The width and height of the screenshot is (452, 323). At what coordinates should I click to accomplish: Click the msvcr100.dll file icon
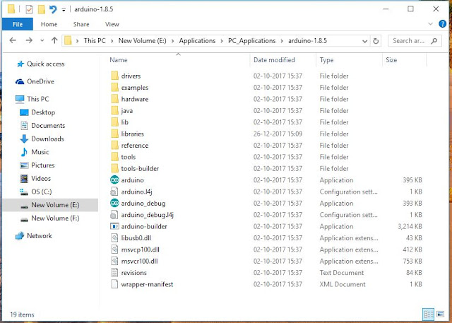pyautogui.click(x=114, y=261)
